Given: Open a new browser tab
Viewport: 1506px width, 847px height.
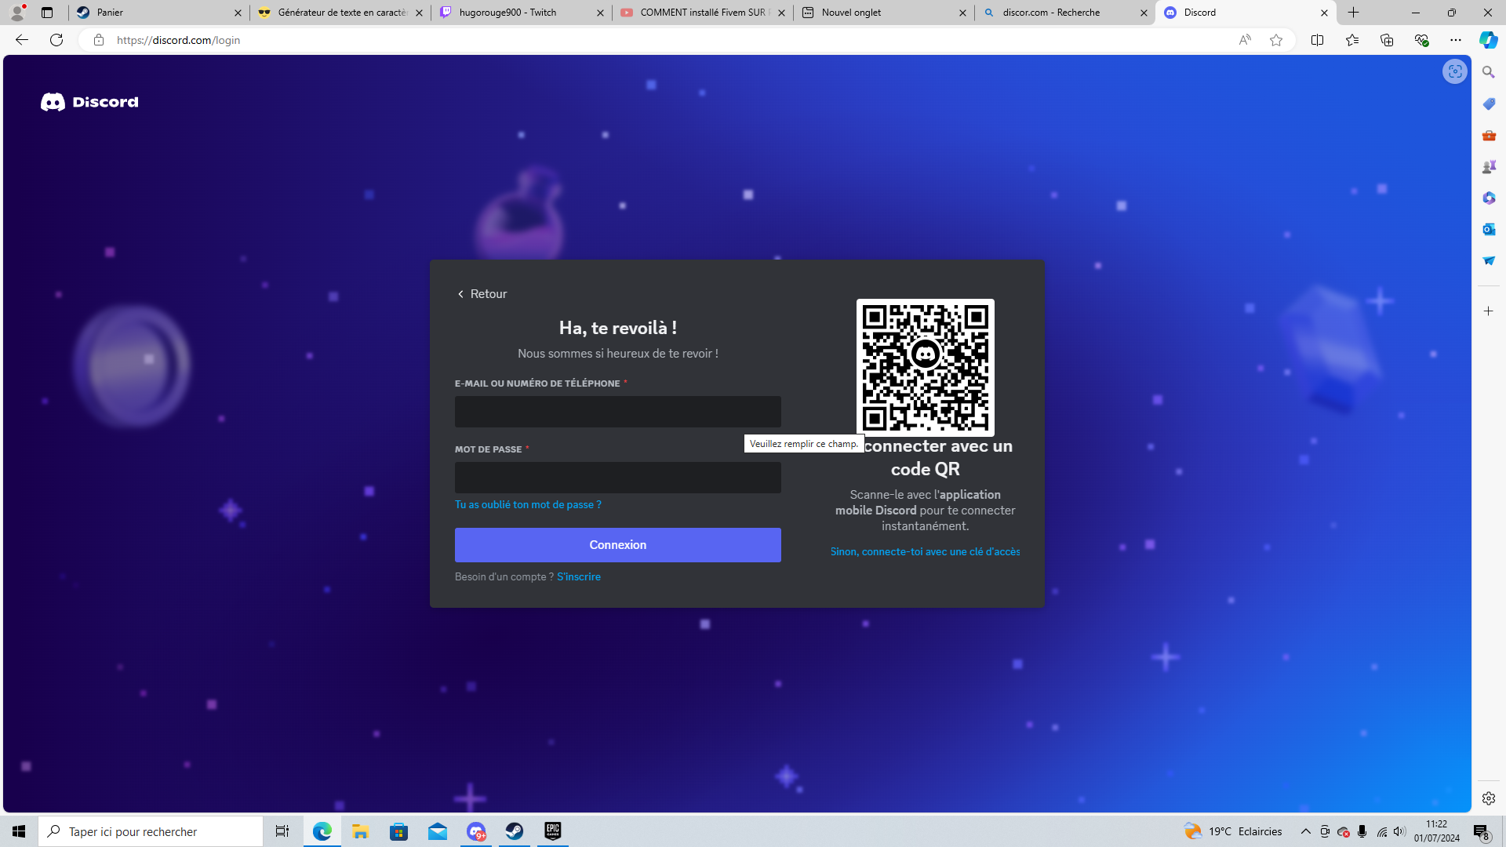Looking at the screenshot, I should 1354,13.
